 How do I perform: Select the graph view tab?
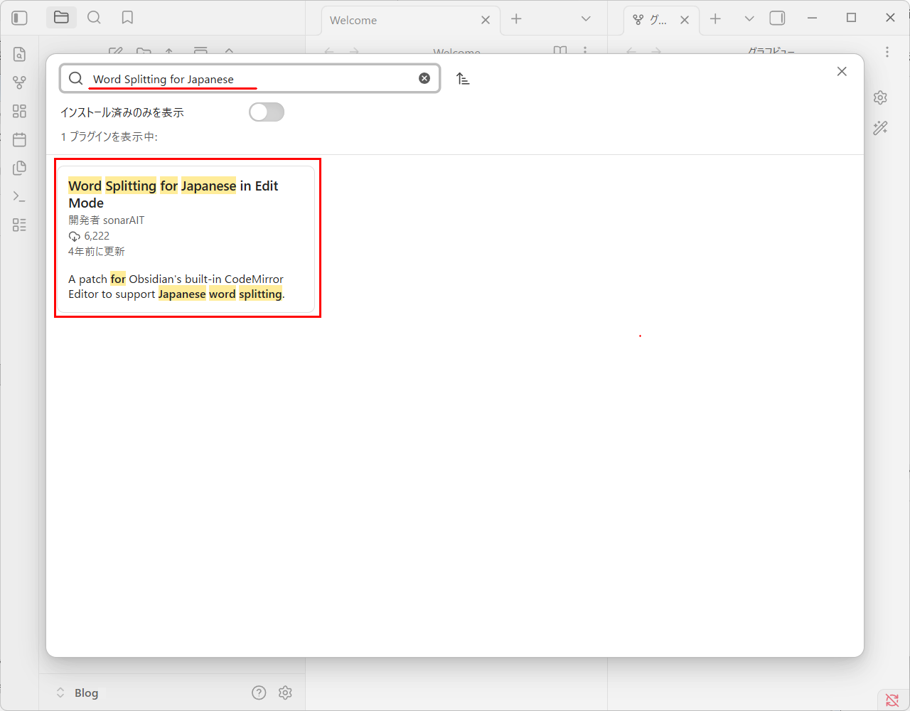pyautogui.click(x=651, y=20)
